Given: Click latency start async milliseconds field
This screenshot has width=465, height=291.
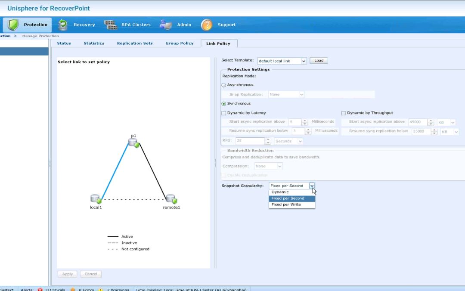Looking at the screenshot, I should 295,122.
